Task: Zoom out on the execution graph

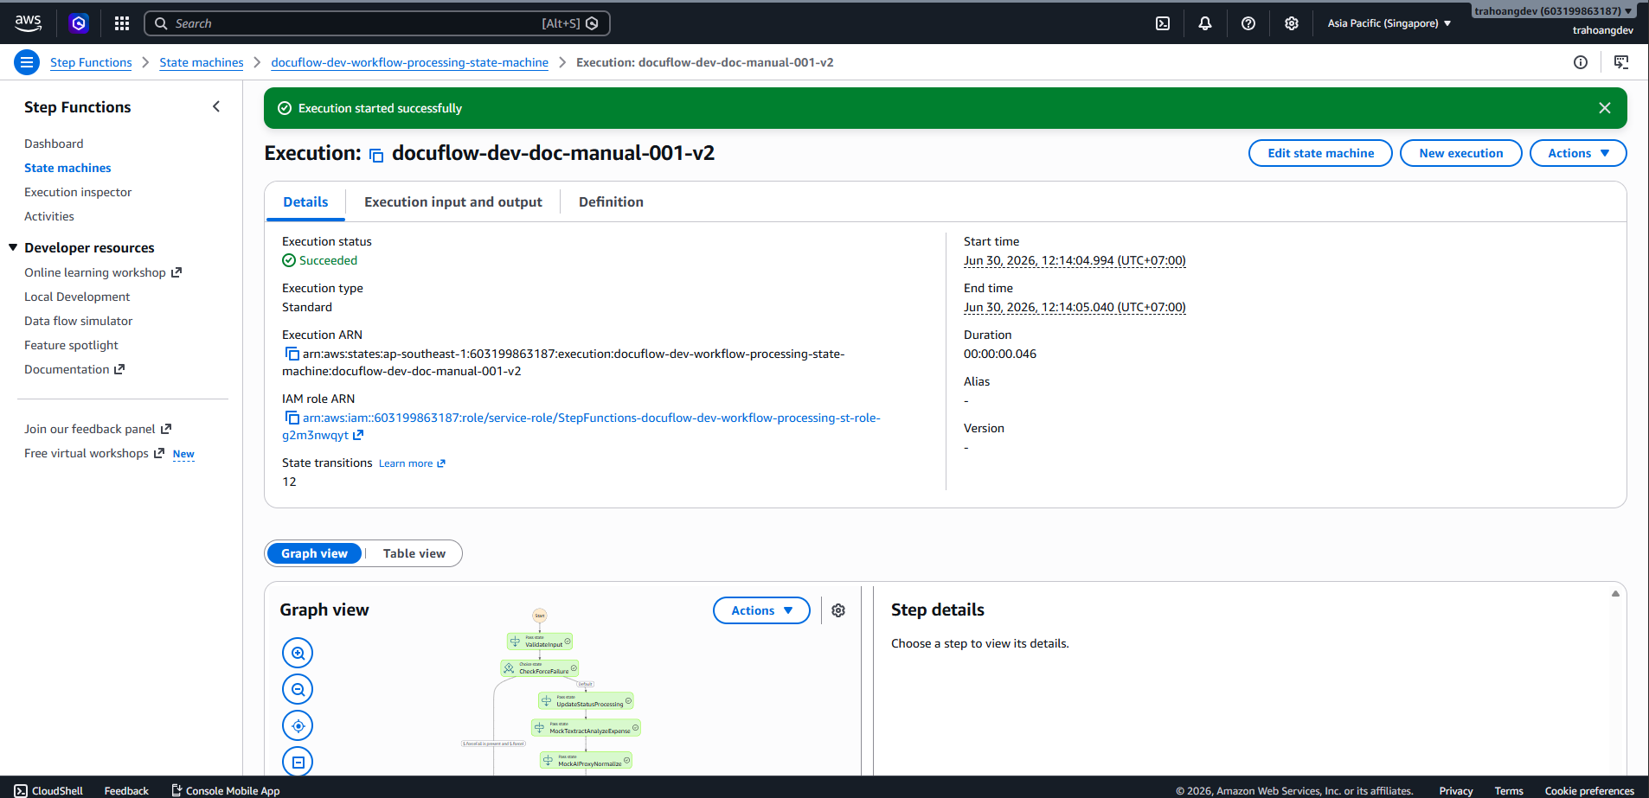Action: pos(298,689)
